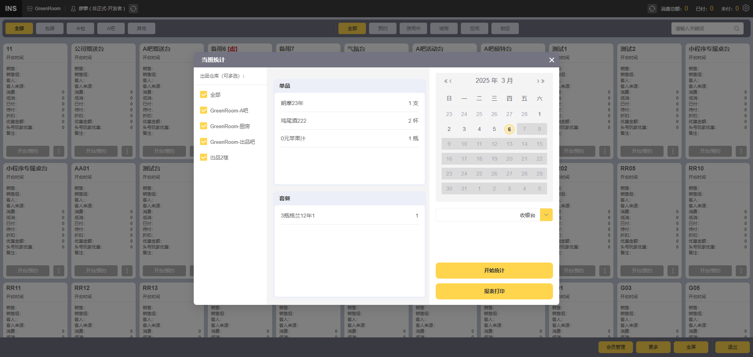This screenshot has width=753, height=357.
Task: Click the 朗摩23年 item row
Action: pos(349,103)
